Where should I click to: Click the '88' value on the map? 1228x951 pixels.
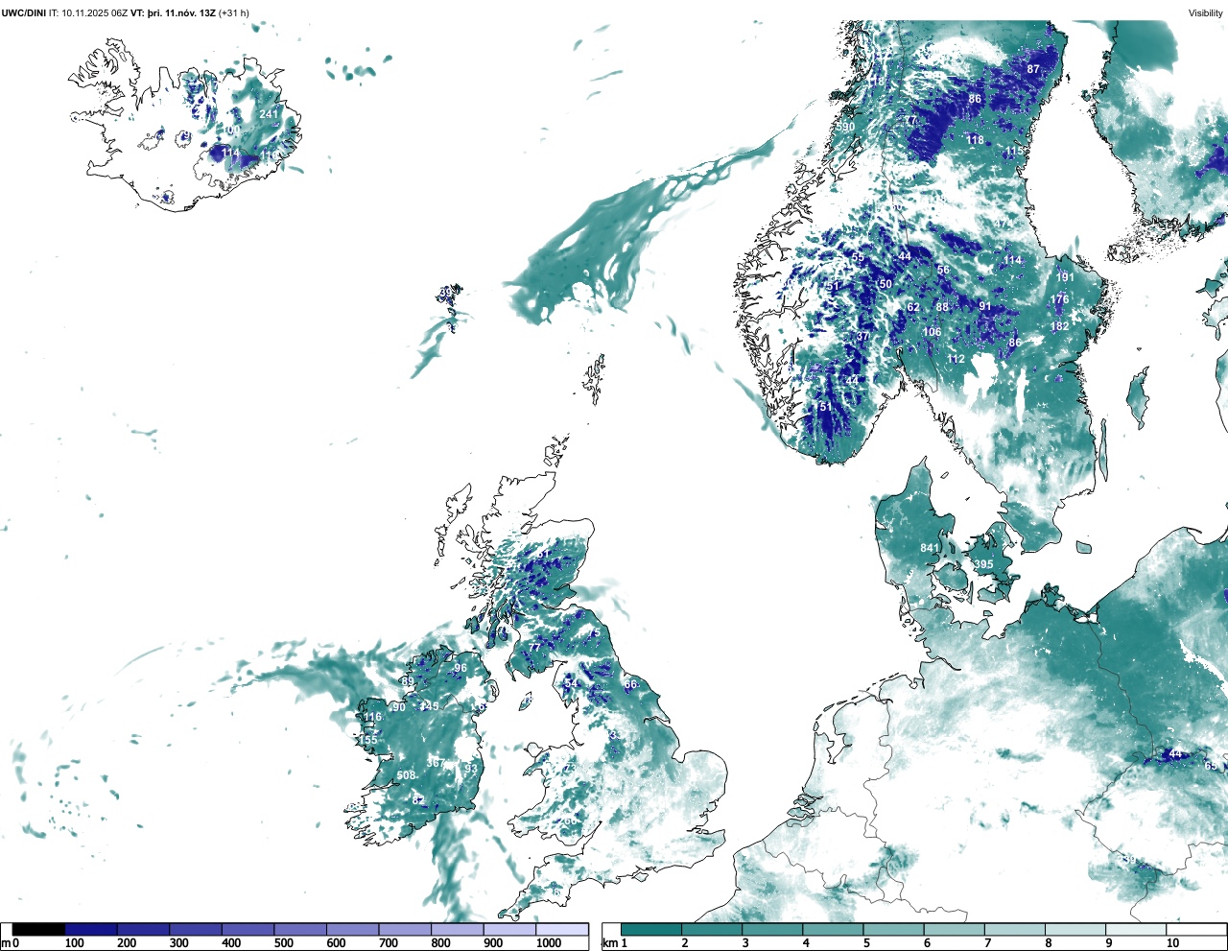click(x=943, y=307)
